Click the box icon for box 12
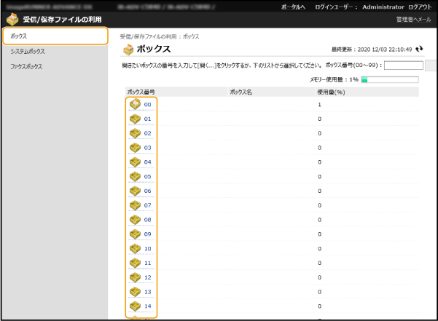The height and width of the screenshot is (321, 438). [x=135, y=277]
